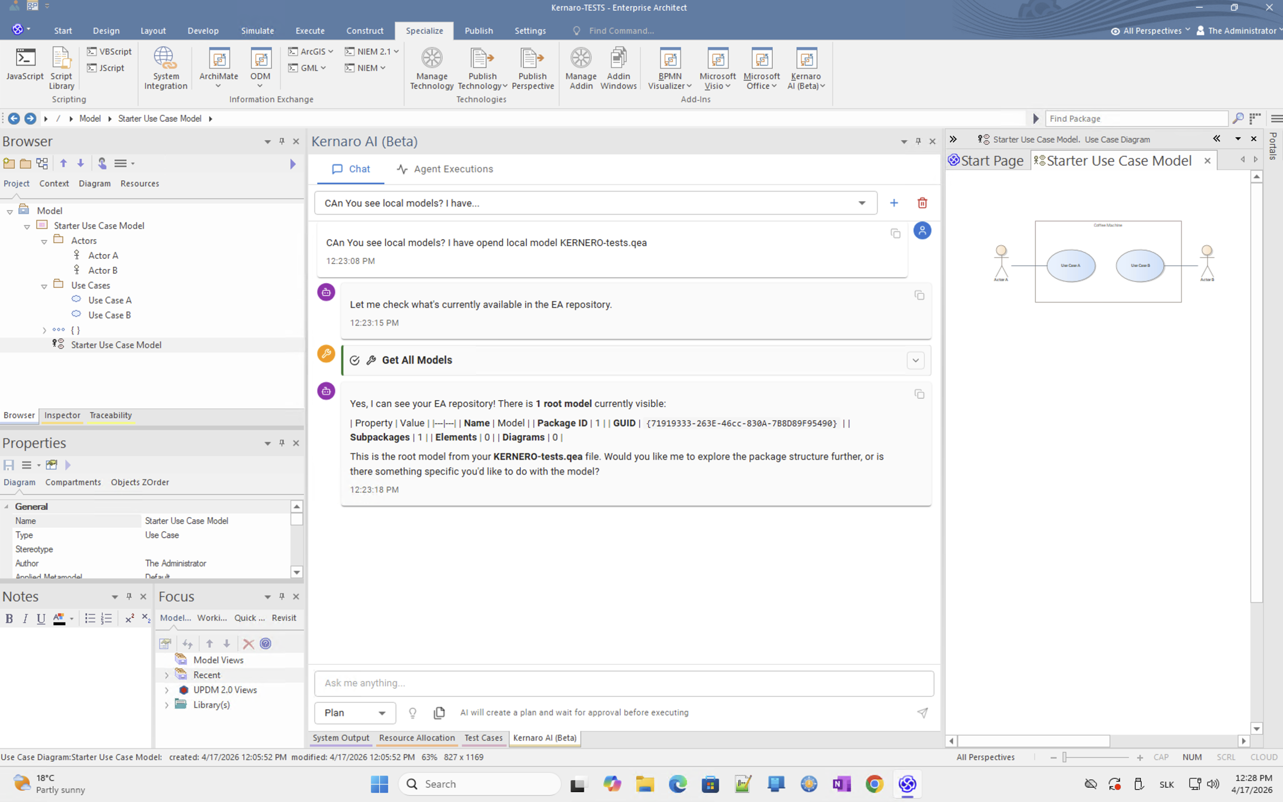Expand the Get All Models tool result
Image resolution: width=1283 pixels, height=802 pixels.
pos(915,361)
